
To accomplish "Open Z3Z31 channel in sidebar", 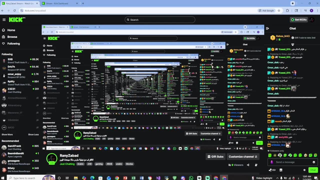I will click(x=20, y=90).
